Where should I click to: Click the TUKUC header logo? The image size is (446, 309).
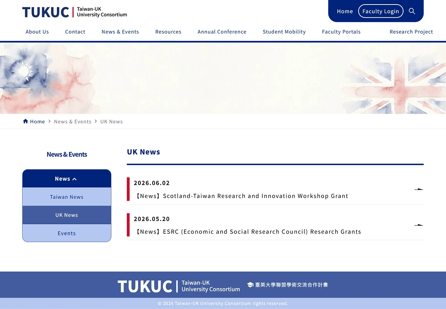tap(75, 12)
